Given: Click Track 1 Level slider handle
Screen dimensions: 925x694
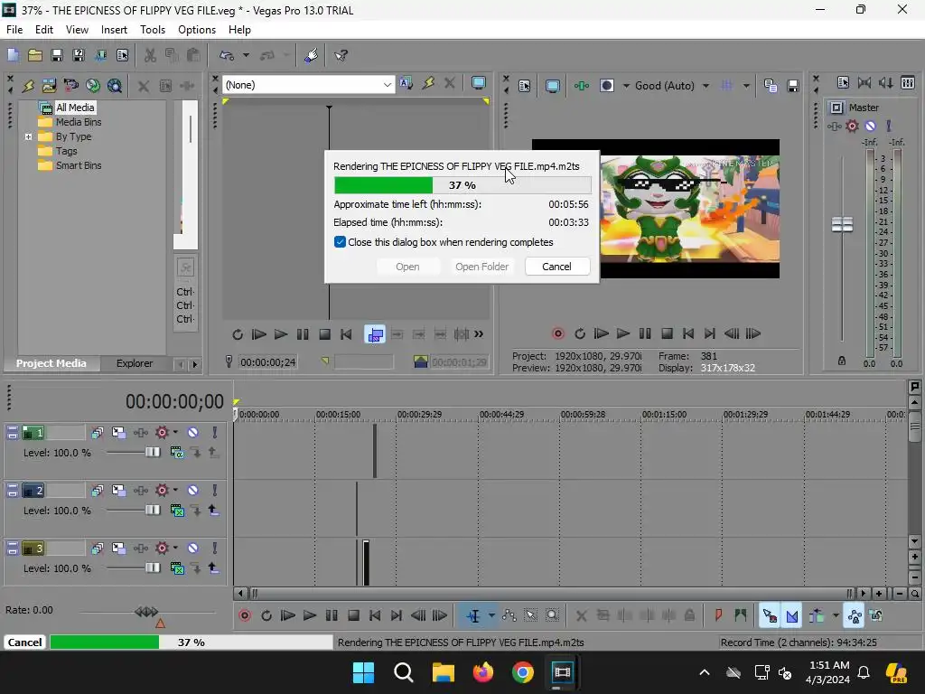Looking at the screenshot, I should pyautogui.click(x=153, y=452).
